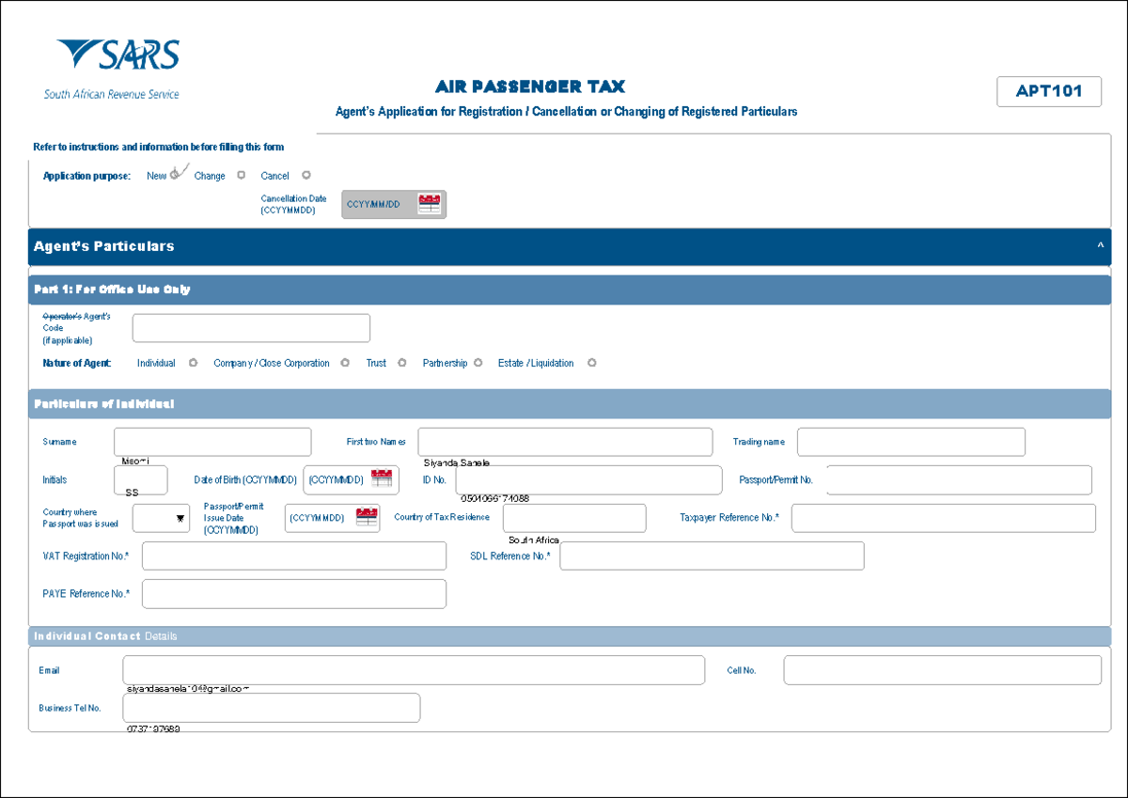The image size is (1128, 798).
Task: Click the Date of Birth input field
Action: click(x=352, y=479)
